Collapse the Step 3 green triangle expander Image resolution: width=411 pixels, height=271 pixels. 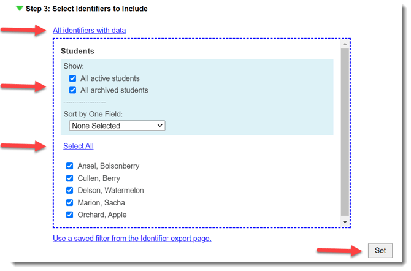tap(20, 9)
